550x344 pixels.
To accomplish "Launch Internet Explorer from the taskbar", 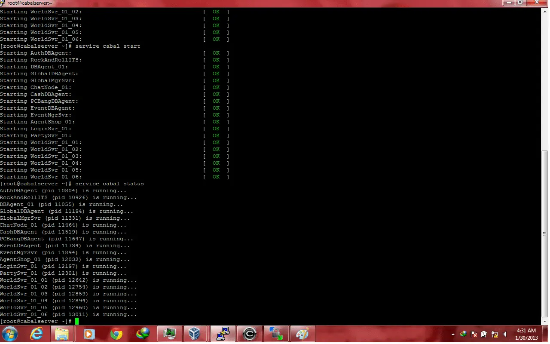I will pyautogui.click(x=37, y=334).
